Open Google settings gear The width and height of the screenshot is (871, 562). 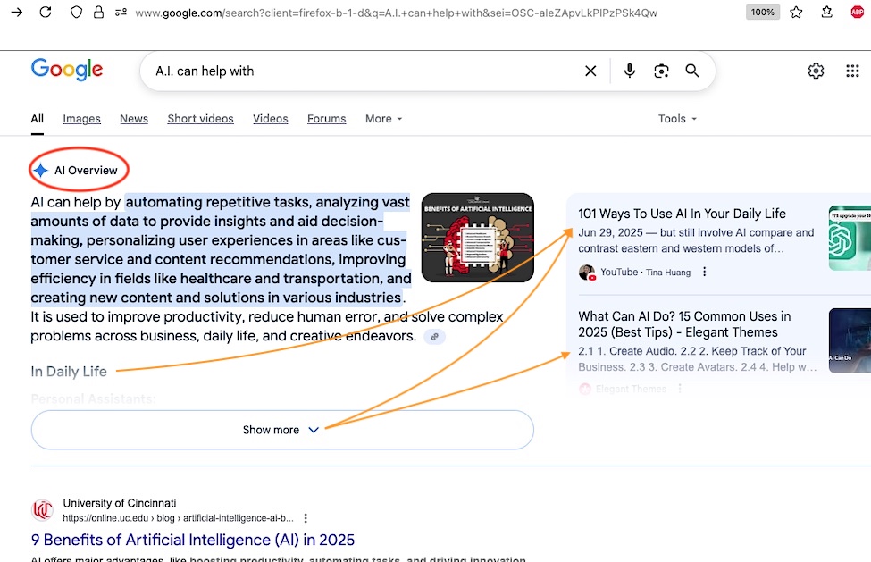(816, 71)
